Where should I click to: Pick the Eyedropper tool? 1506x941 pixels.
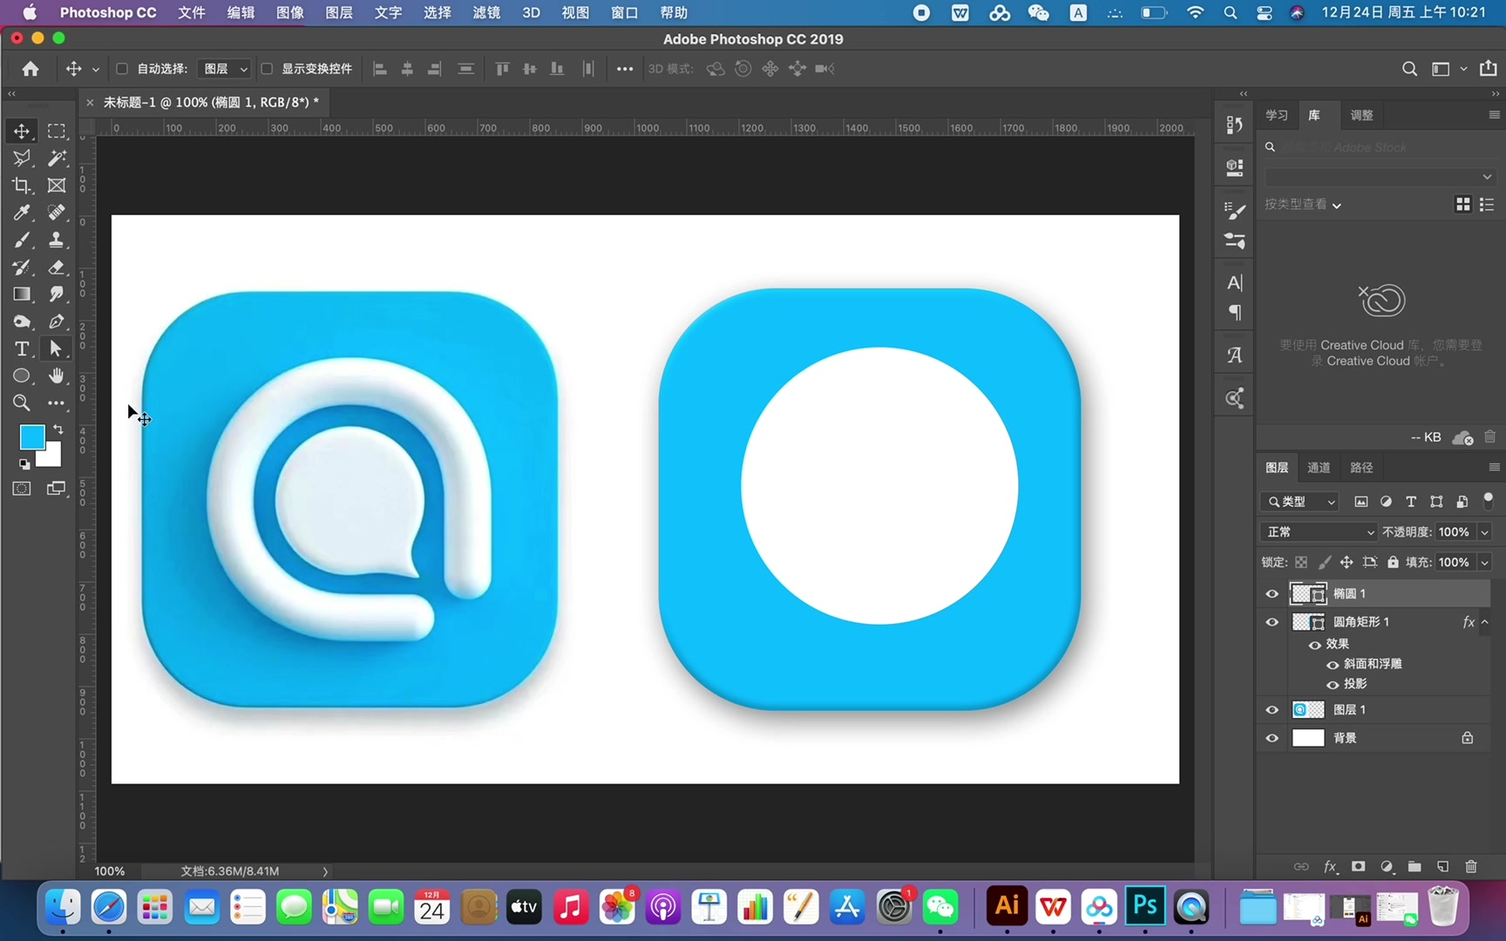click(x=22, y=213)
